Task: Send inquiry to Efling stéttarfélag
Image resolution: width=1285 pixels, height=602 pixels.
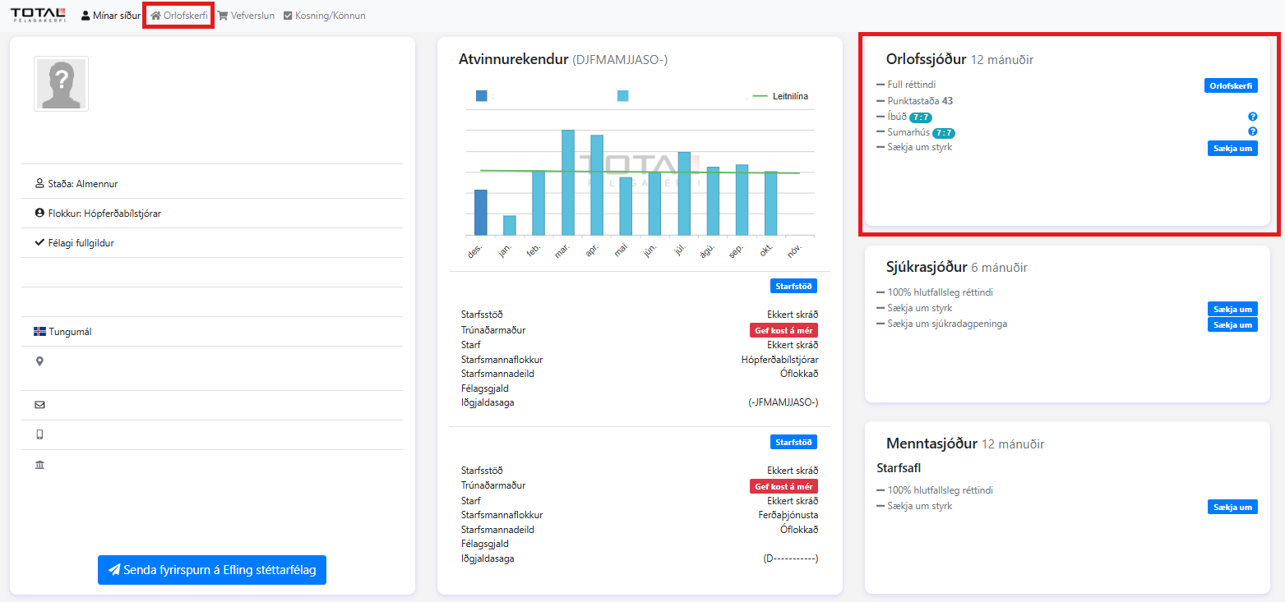Action: 212,569
